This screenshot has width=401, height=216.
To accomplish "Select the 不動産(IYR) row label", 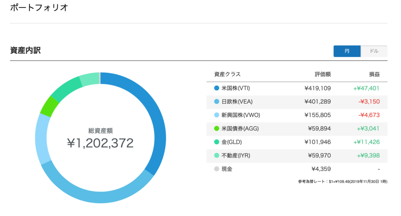I will [235, 155].
